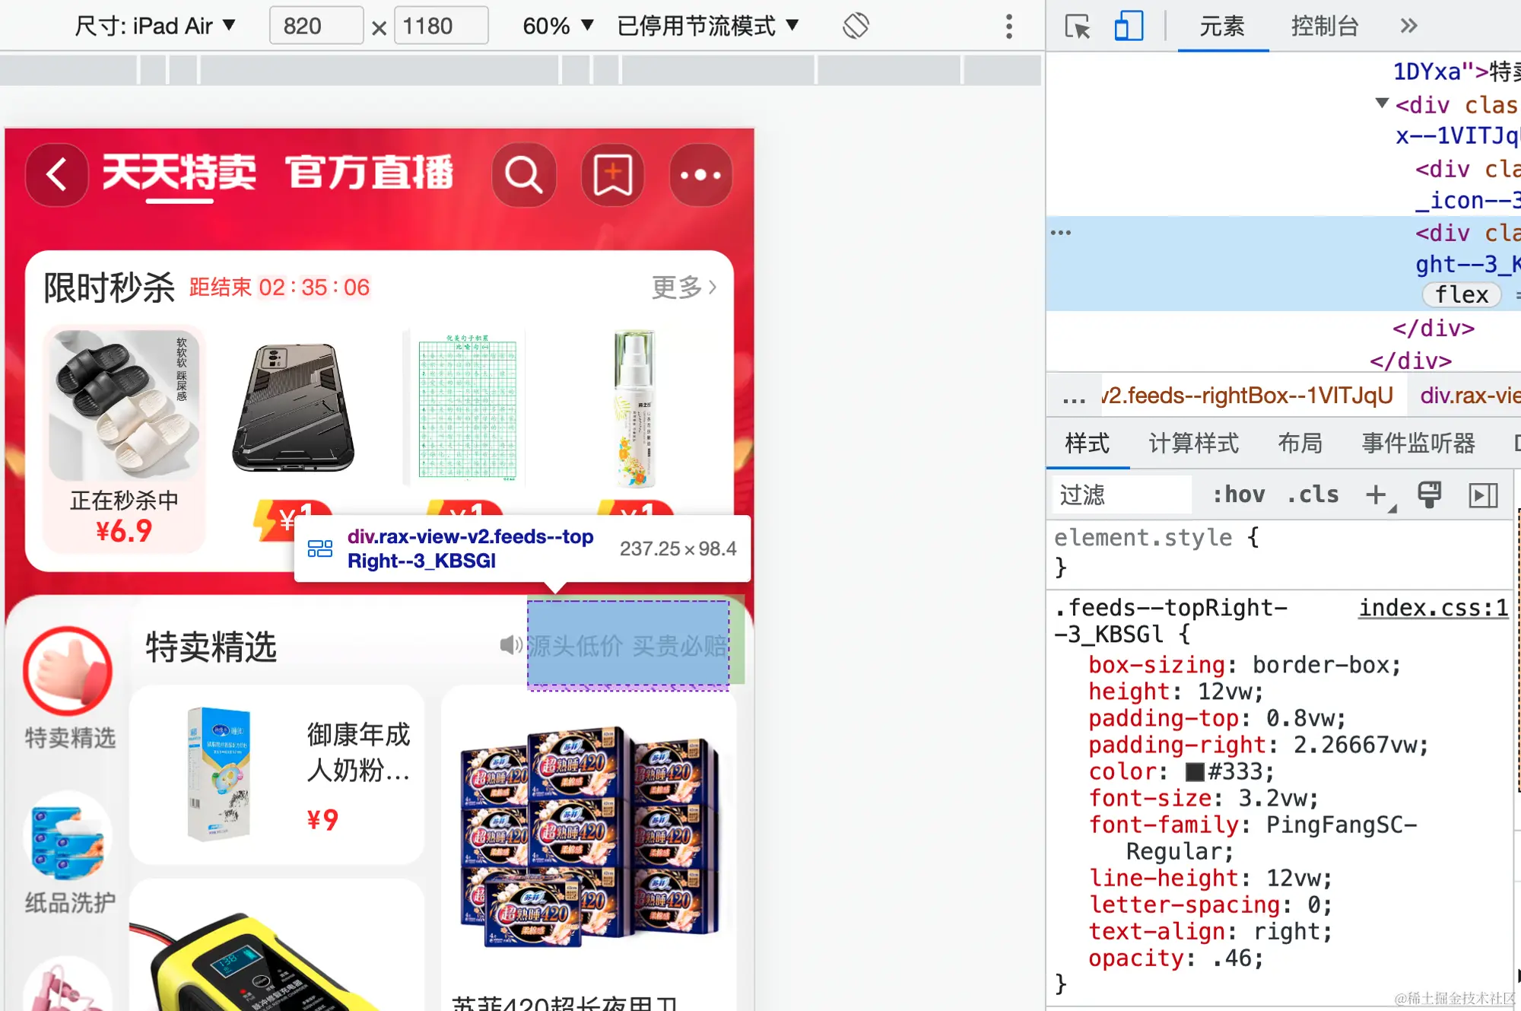The image size is (1521, 1011).
Task: Click the div.rax-vie breadcrumb item
Action: pyautogui.click(x=1469, y=396)
